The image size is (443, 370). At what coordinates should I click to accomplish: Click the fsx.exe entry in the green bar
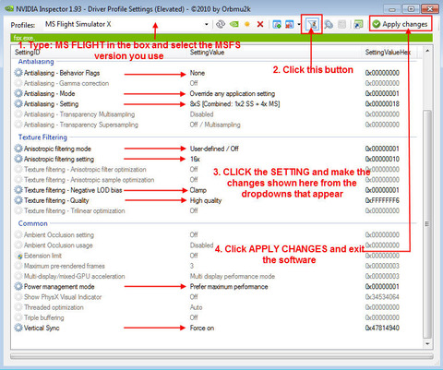point(23,38)
